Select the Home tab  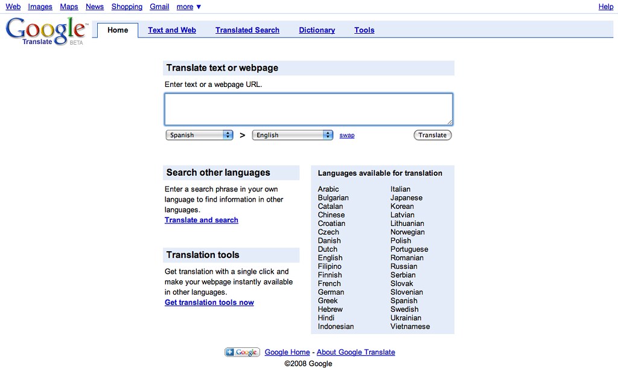pyautogui.click(x=117, y=30)
